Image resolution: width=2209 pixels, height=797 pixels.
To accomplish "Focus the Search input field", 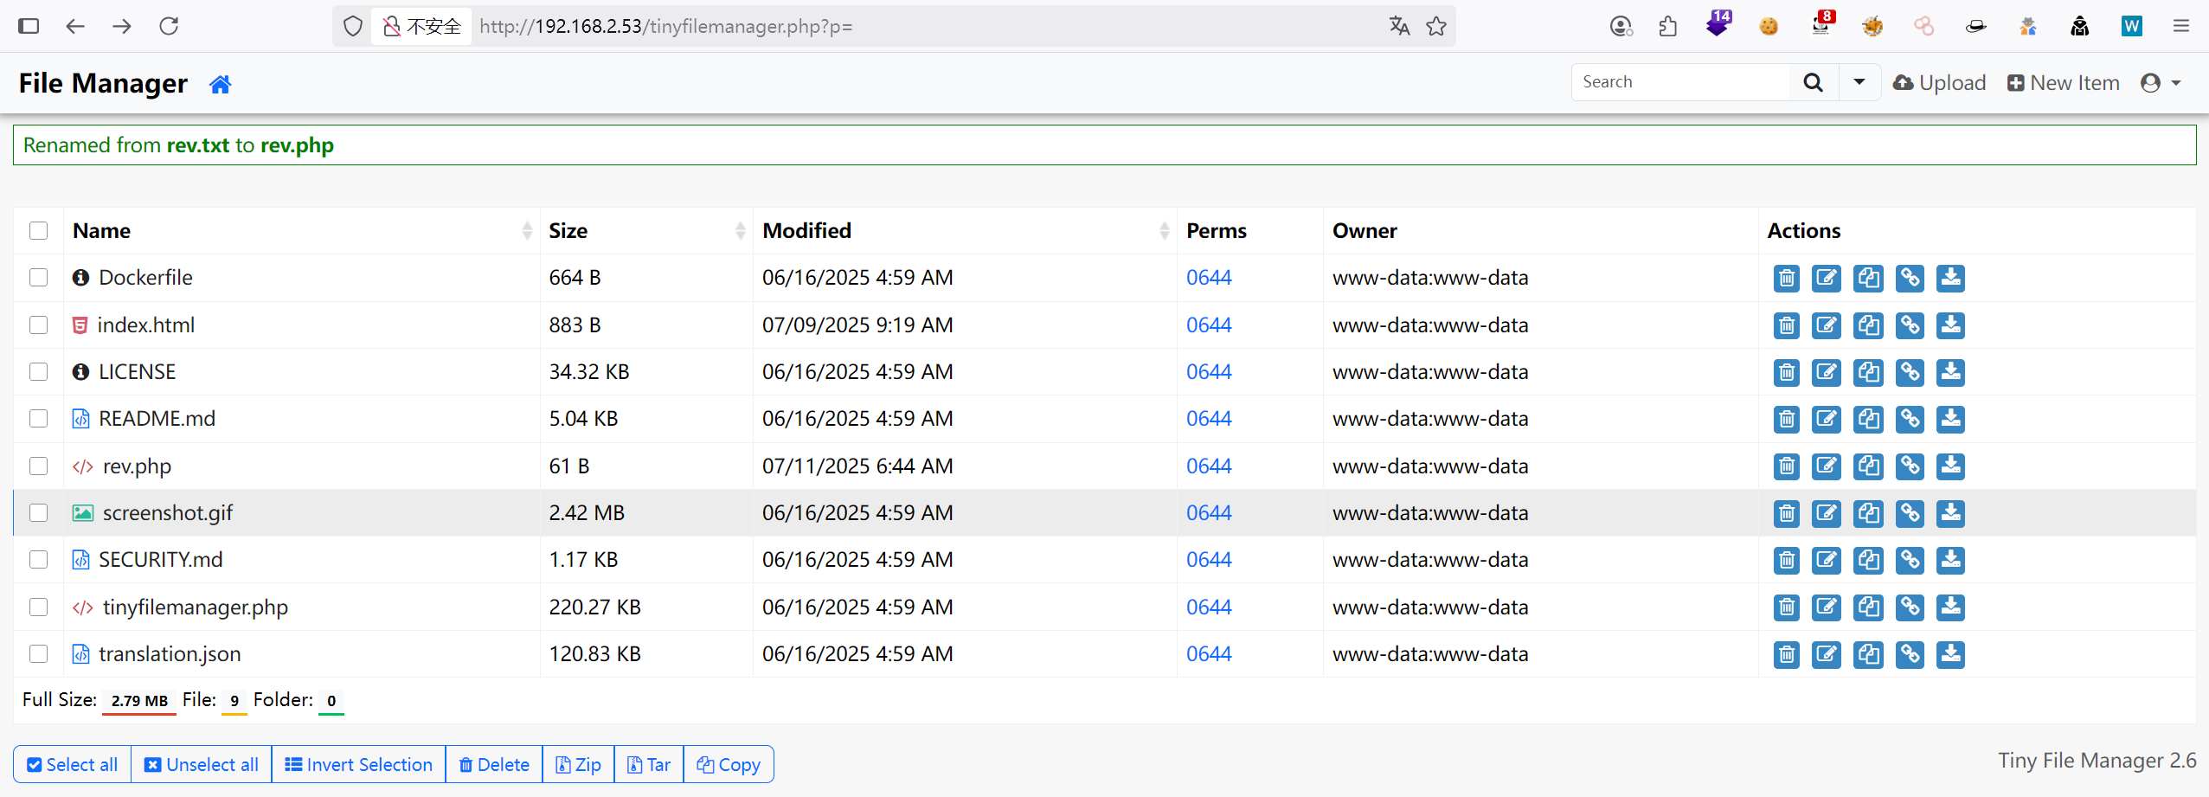I will click(x=1679, y=82).
